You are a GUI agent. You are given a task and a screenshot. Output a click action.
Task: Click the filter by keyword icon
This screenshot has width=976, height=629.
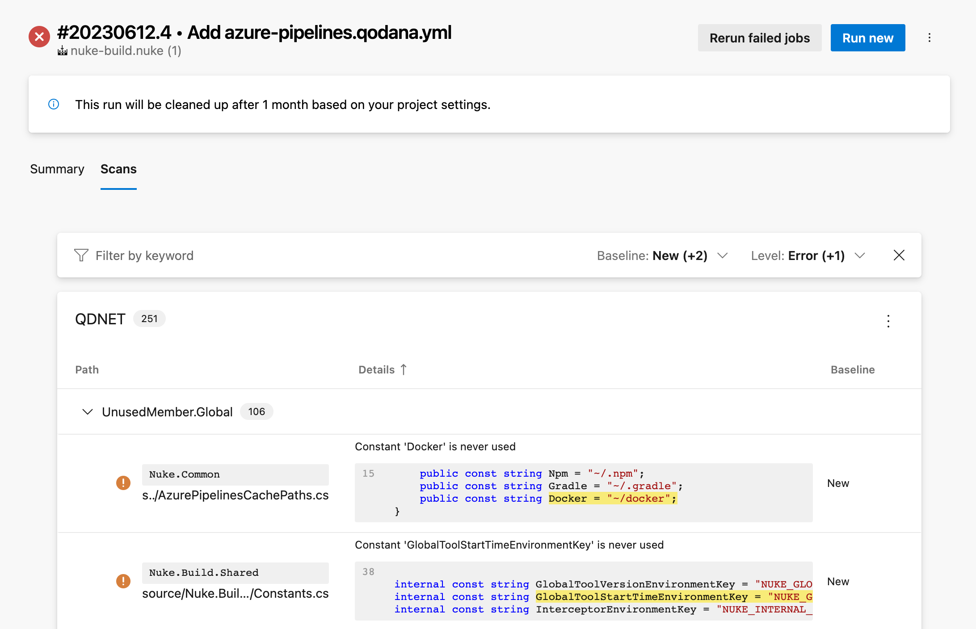point(81,255)
